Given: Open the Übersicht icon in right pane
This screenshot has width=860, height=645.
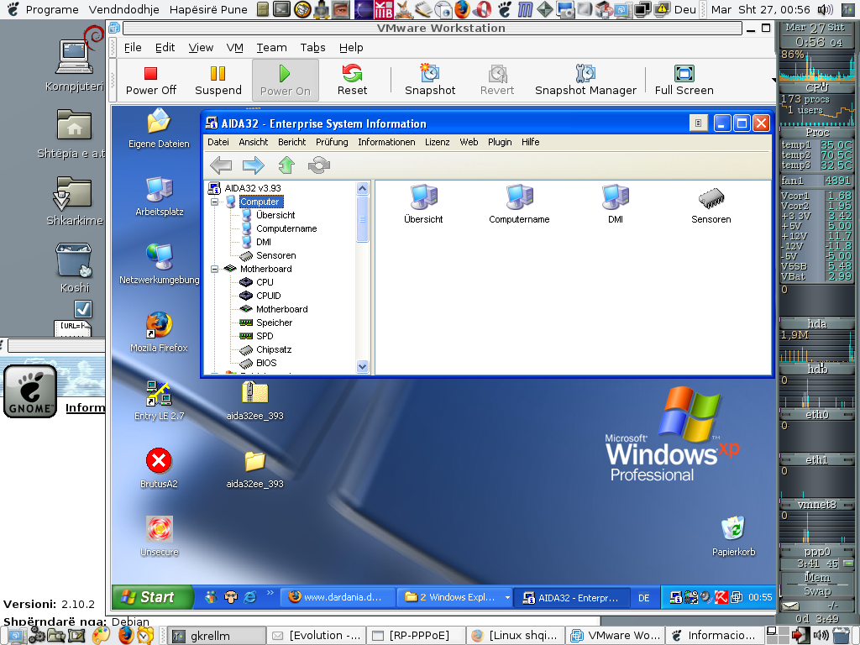Looking at the screenshot, I should 423,204.
